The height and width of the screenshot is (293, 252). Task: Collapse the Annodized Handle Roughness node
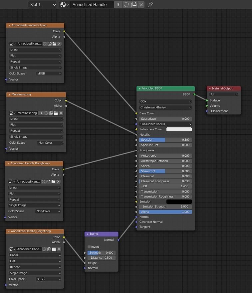(x=8, y=164)
